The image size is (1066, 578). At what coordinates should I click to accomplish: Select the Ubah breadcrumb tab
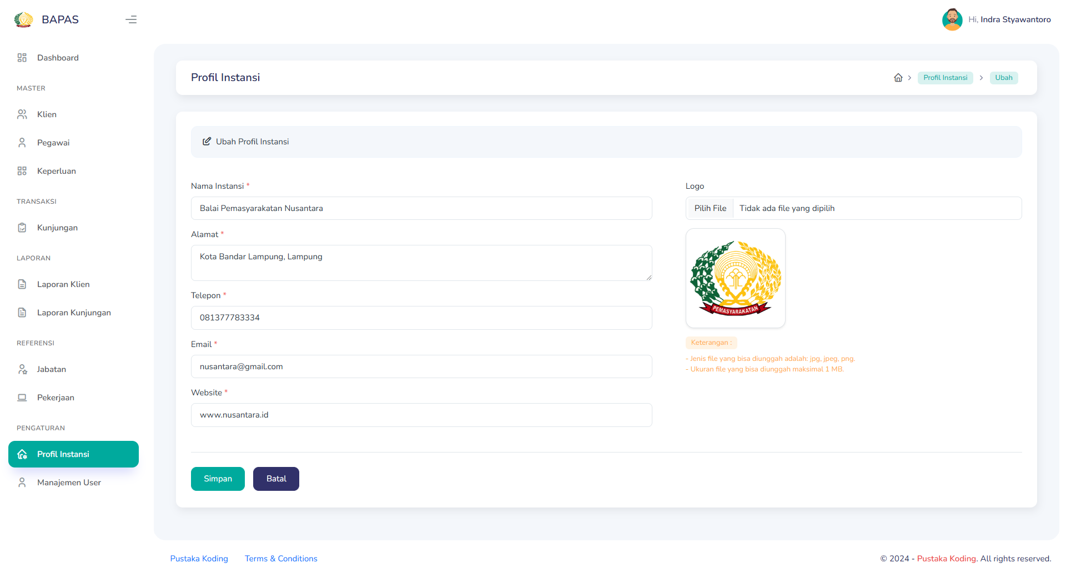tap(1003, 77)
